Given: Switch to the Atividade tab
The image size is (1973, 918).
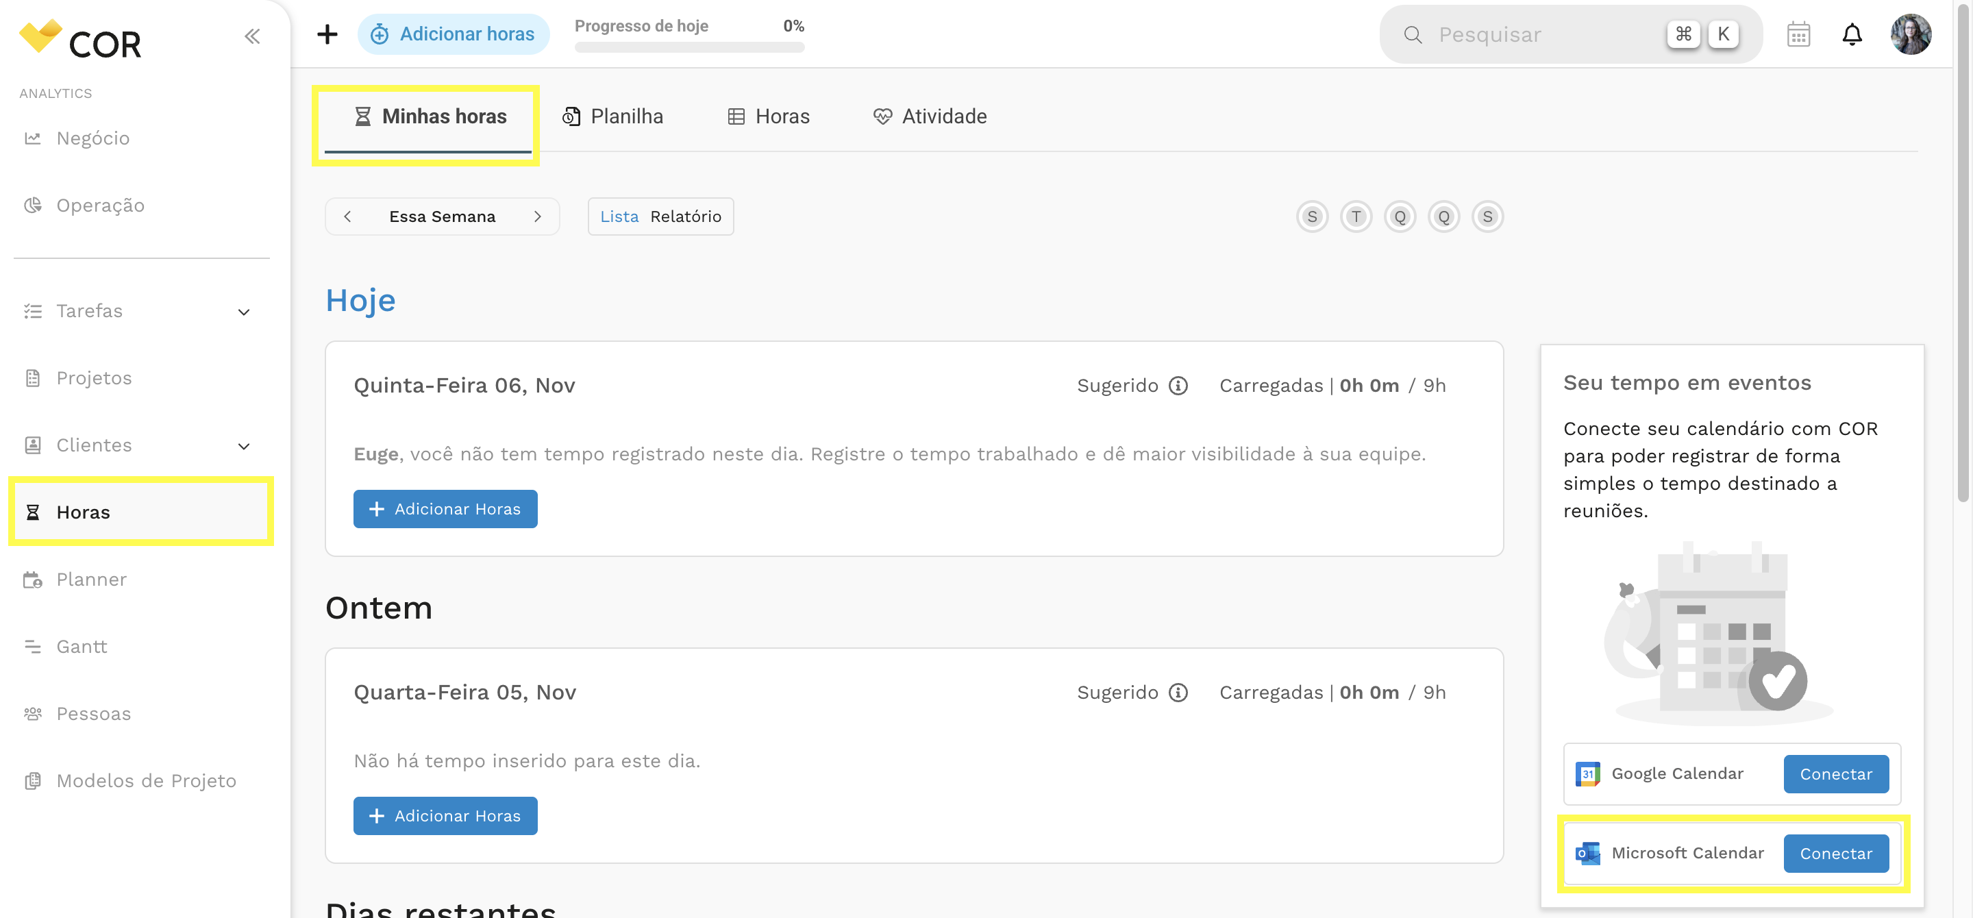Looking at the screenshot, I should pyautogui.click(x=930, y=116).
